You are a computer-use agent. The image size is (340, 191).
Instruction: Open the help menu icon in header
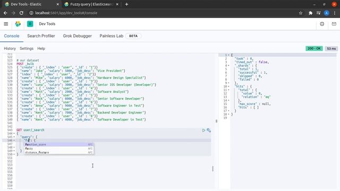[x=322, y=24]
